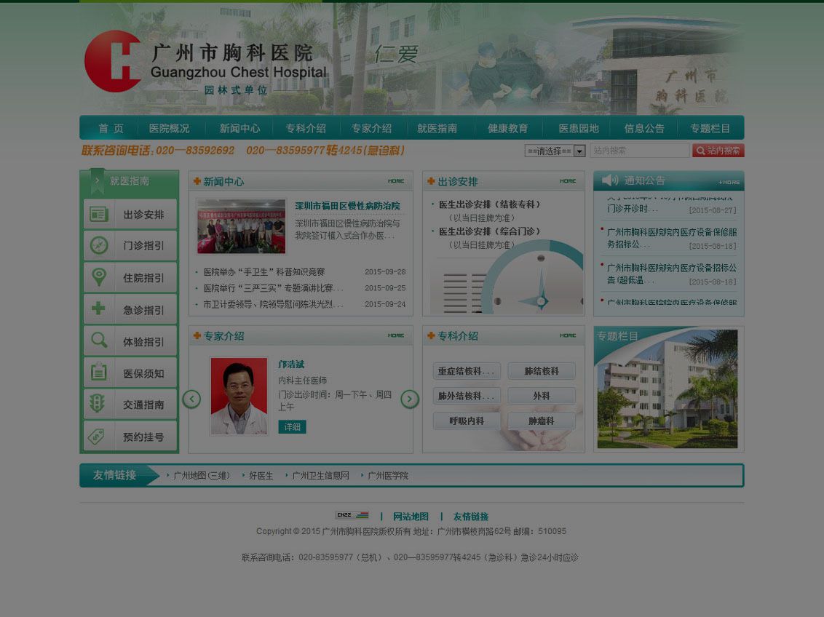Select the 肺外结核科 department button
Viewport: 824px width, 617px height.
click(x=467, y=396)
